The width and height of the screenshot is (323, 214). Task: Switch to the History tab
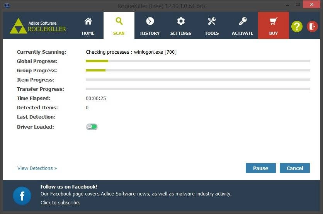150,25
